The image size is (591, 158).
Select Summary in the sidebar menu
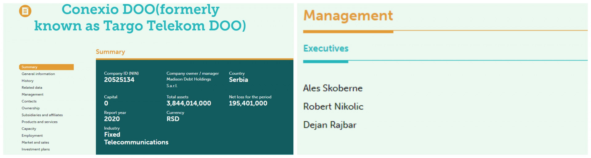coord(30,67)
